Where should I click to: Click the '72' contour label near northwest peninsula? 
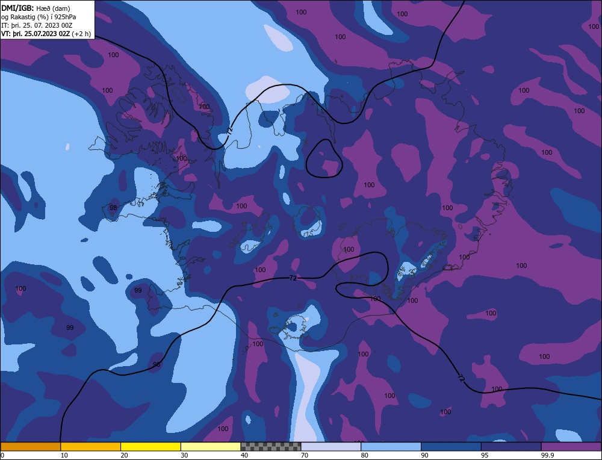pos(229,130)
